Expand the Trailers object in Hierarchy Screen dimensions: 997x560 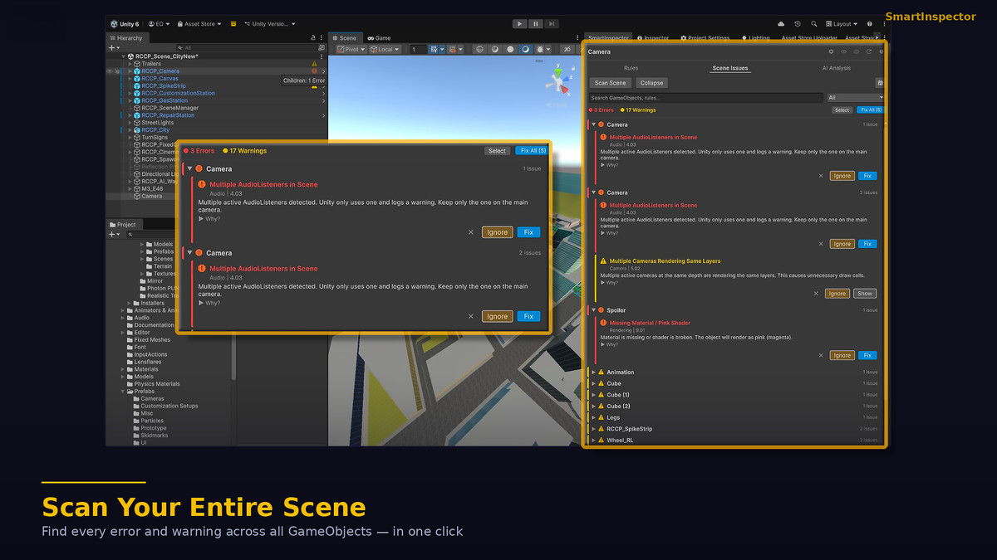click(130, 64)
